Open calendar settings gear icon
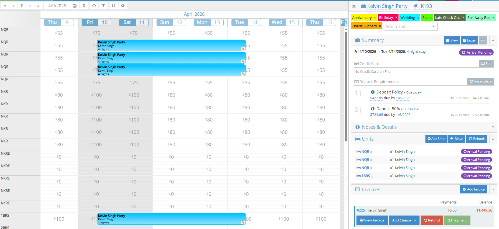The image size is (499, 229). coord(123,6)
